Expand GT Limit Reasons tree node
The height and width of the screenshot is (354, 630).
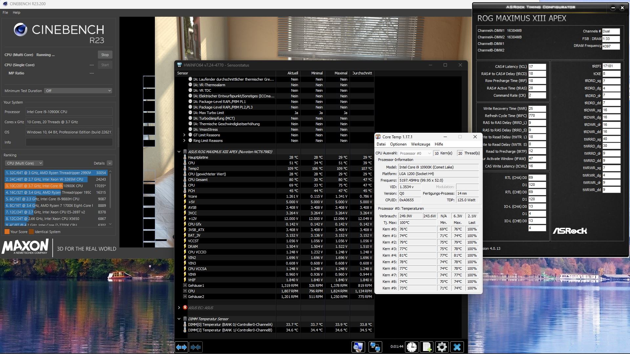tap(184, 135)
